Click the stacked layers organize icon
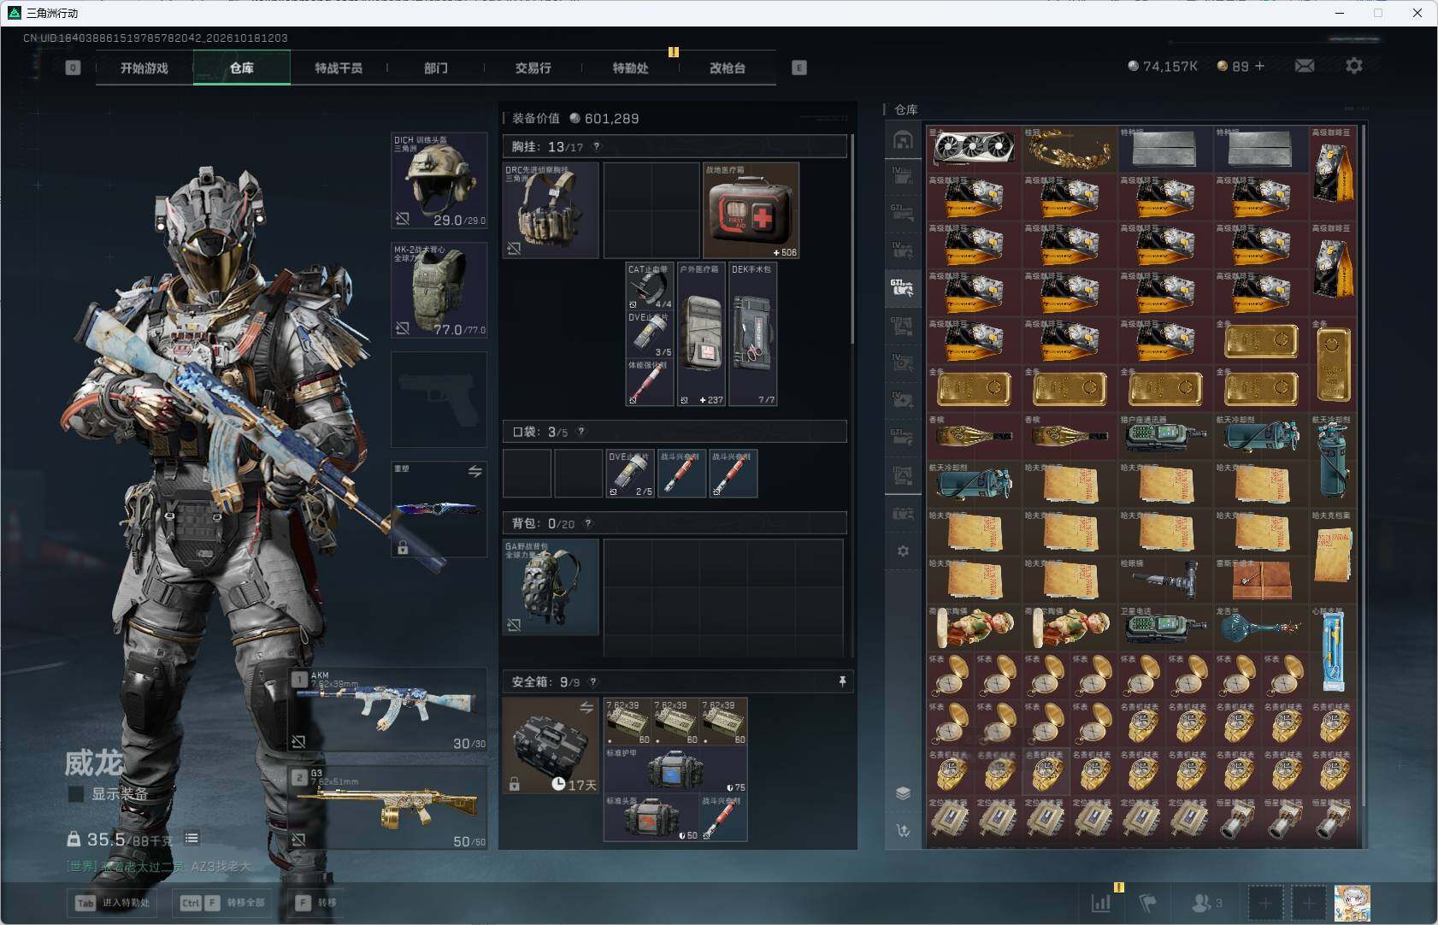This screenshot has height=925, width=1438. tap(903, 793)
